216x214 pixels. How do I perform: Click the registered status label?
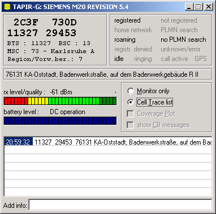coord(127,20)
